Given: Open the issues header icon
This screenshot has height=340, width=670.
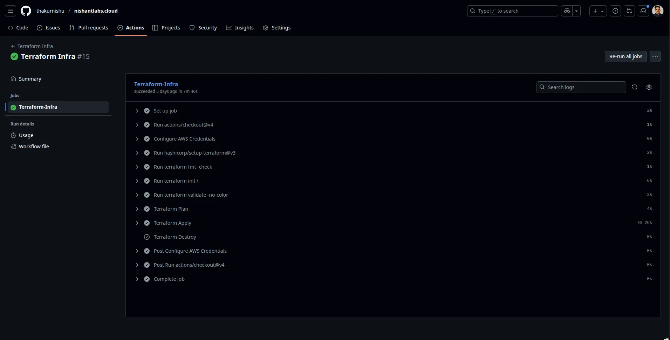Looking at the screenshot, I should point(615,11).
